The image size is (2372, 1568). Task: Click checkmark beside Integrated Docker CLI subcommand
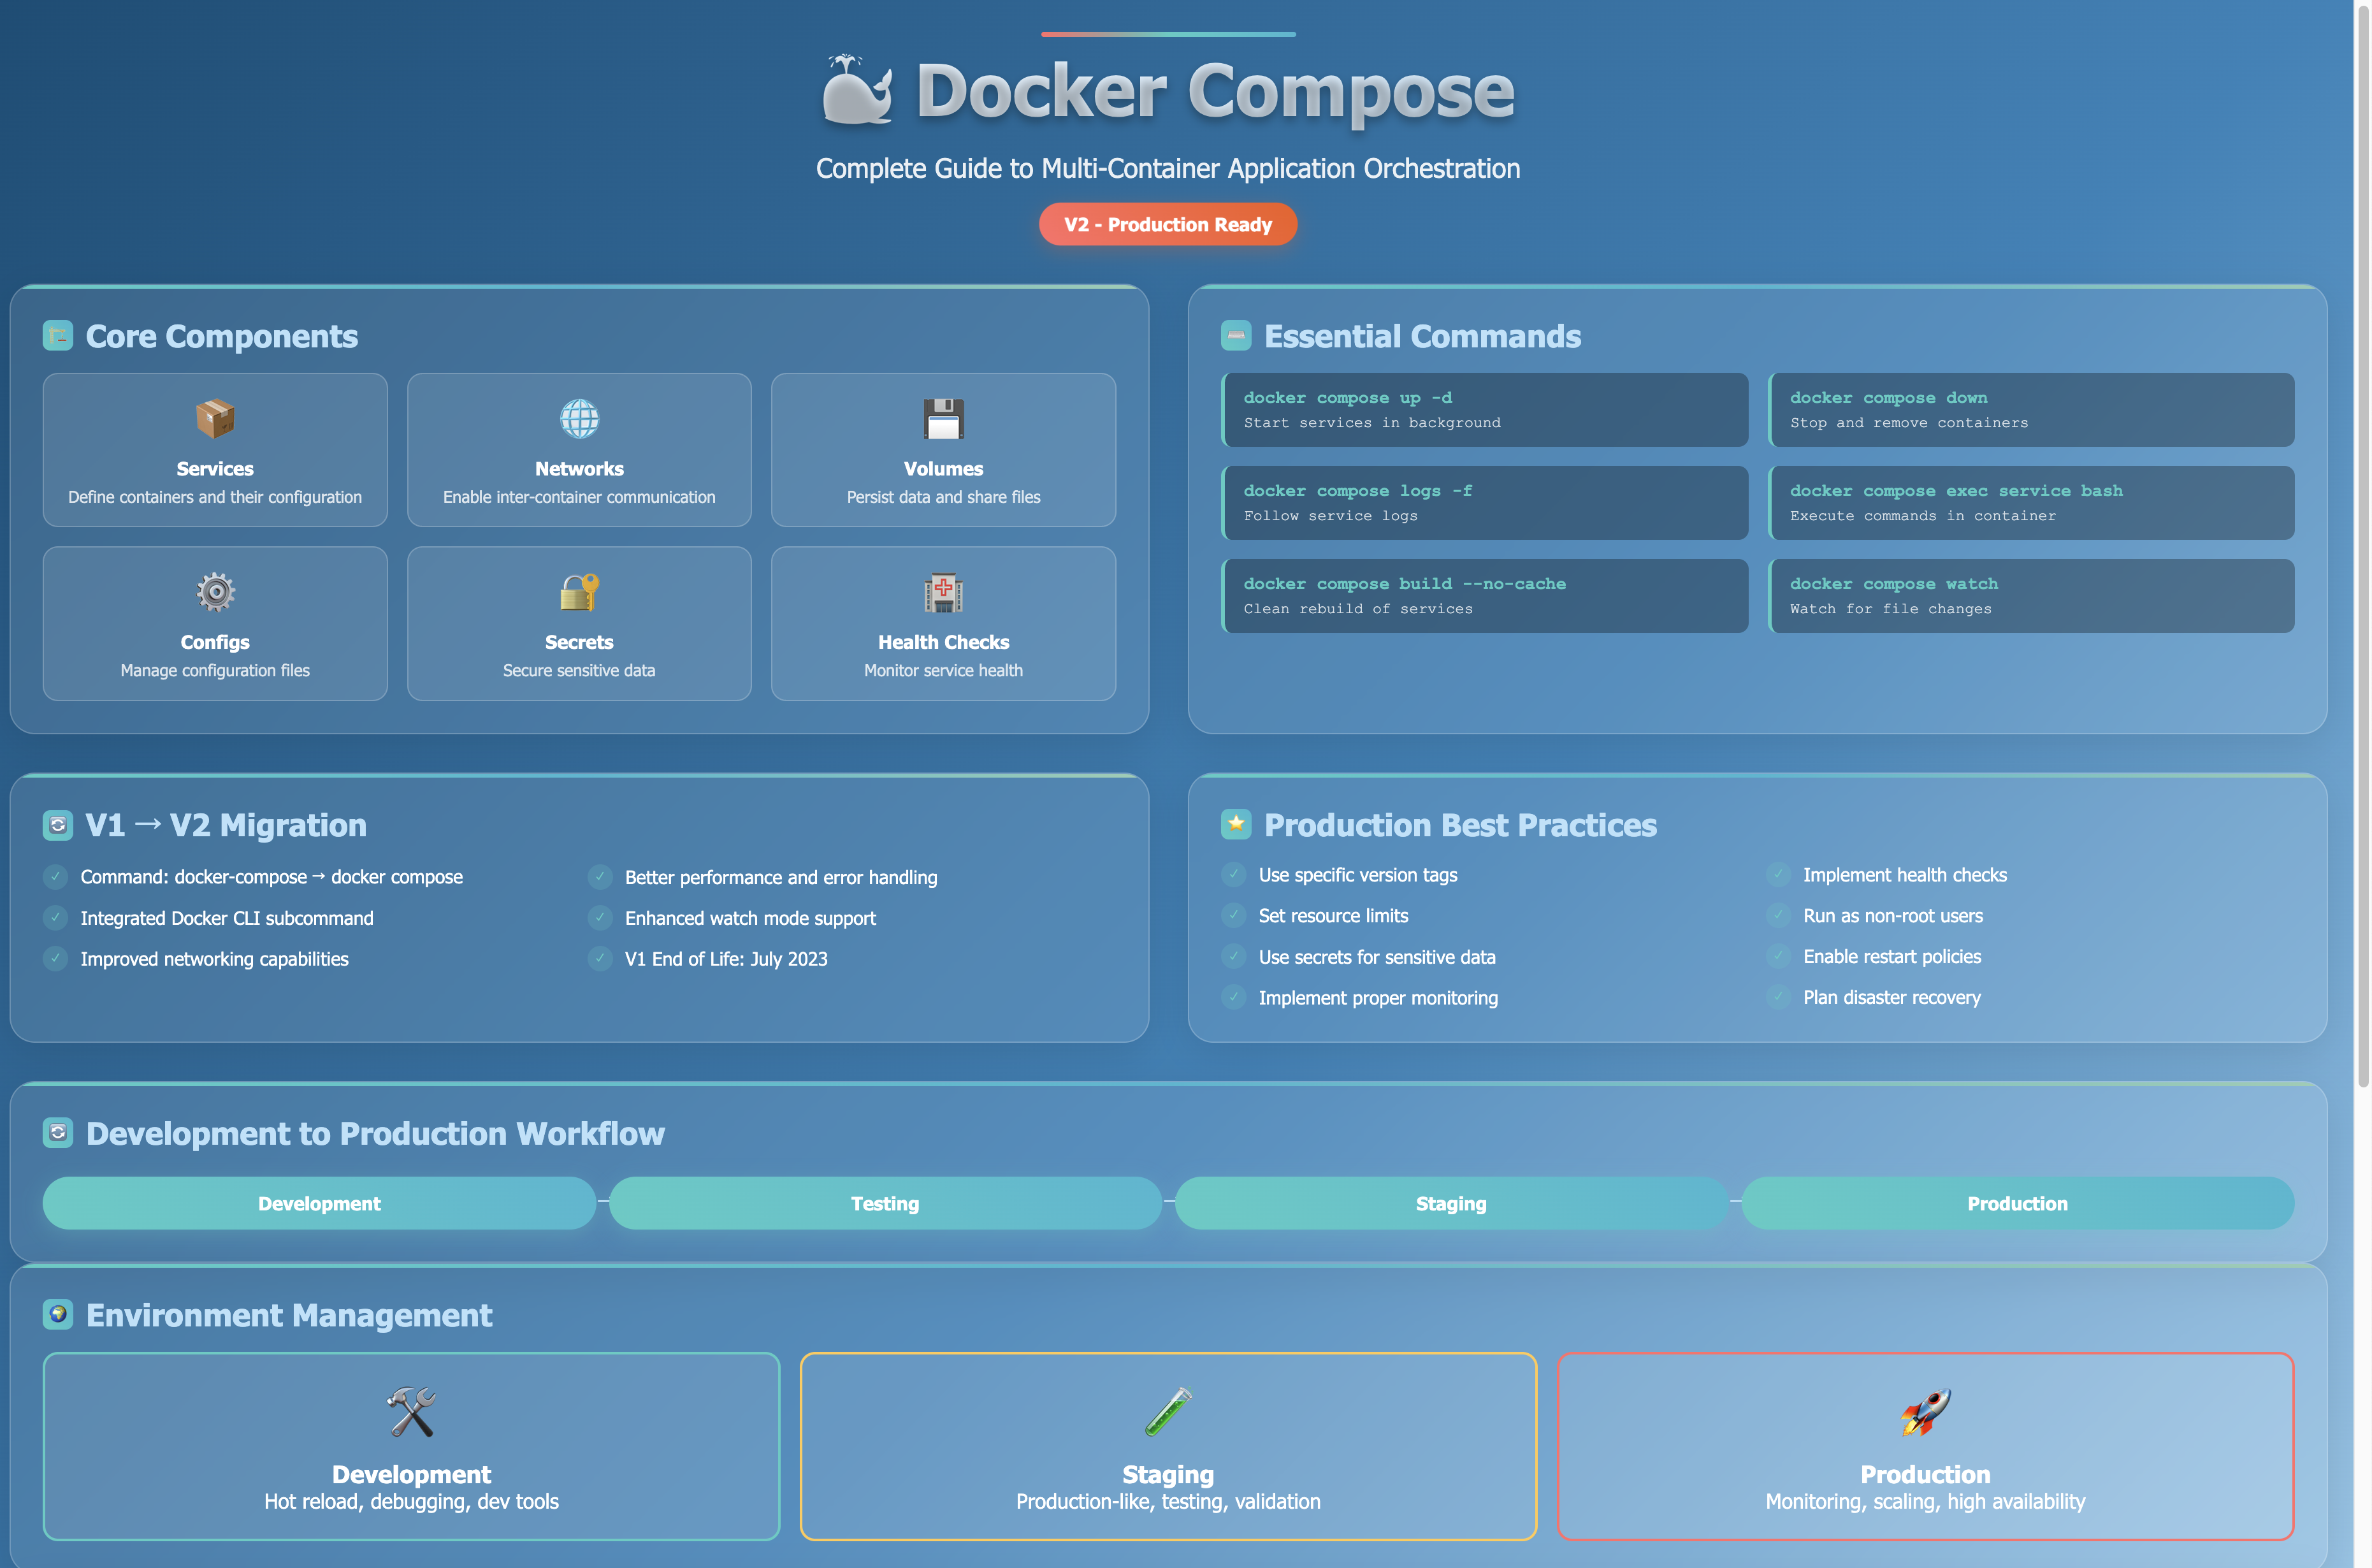click(56, 917)
